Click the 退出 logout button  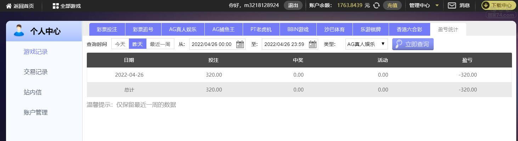pyautogui.click(x=293, y=5)
